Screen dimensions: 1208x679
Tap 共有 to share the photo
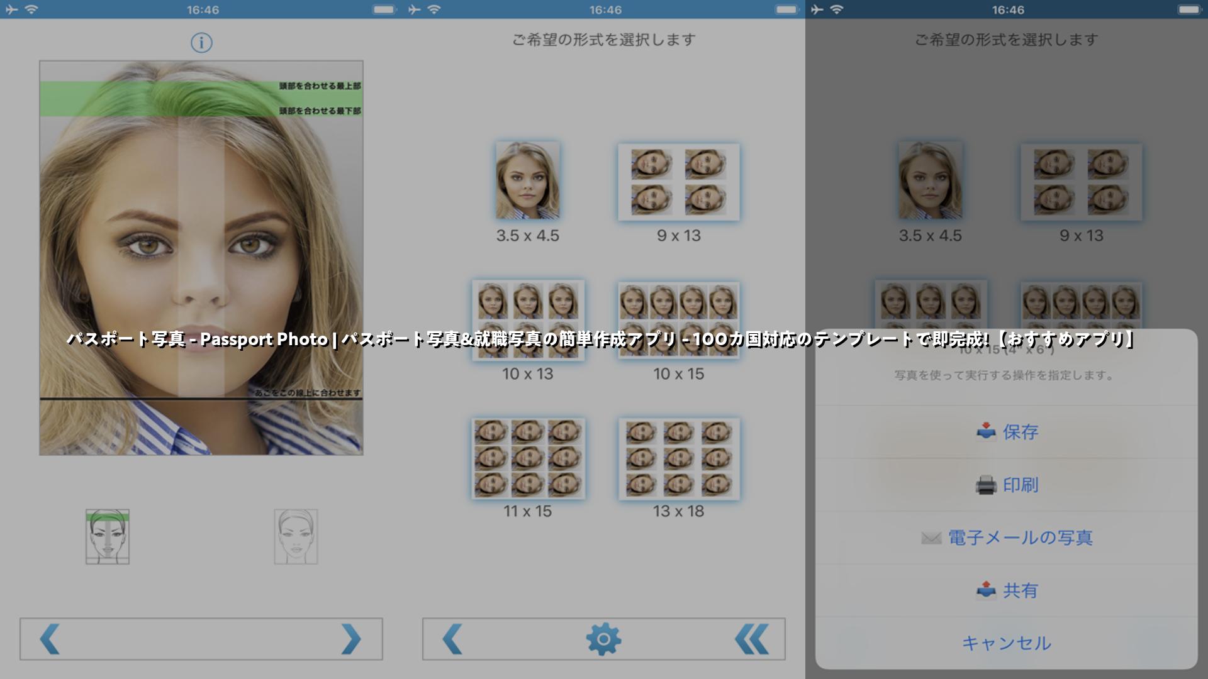tap(1006, 590)
